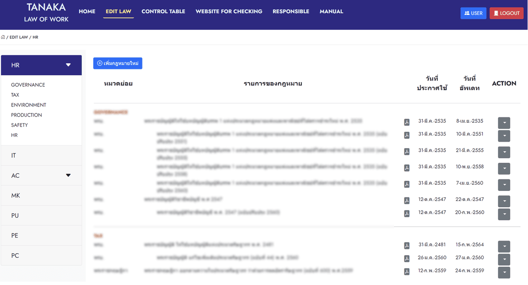Choose ENVIRONMENT in the HR submenu
The height and width of the screenshot is (285, 528).
[29, 105]
